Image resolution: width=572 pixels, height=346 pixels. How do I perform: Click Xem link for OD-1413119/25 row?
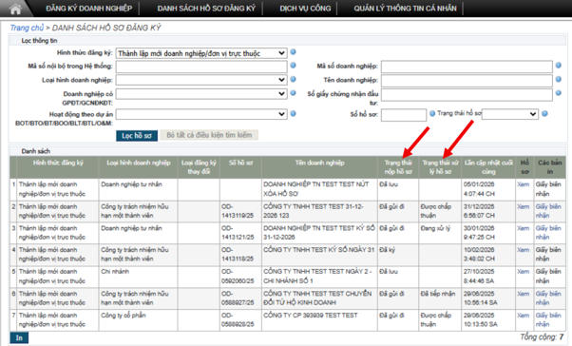[x=524, y=206]
